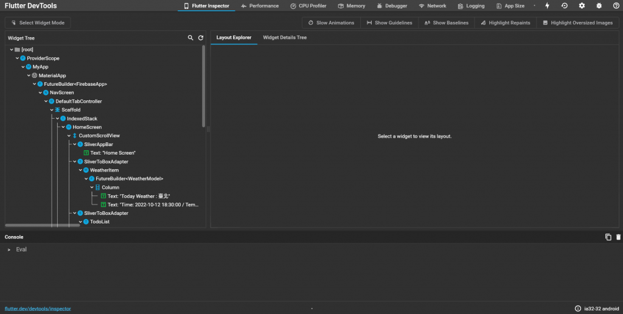Collapse FutureBuilder<FirebaseApp> node
Image resolution: width=623 pixels, height=314 pixels.
pyautogui.click(x=35, y=84)
